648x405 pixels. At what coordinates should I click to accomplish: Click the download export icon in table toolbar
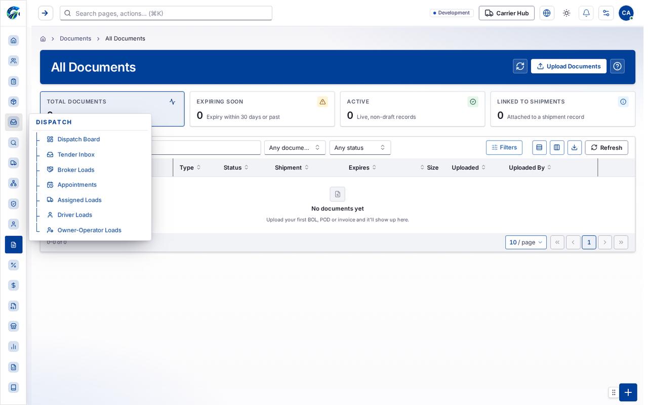pyautogui.click(x=575, y=147)
